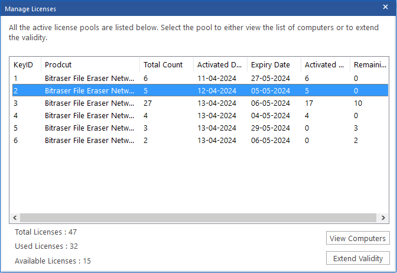Image resolution: width=397 pixels, height=273 pixels.
Task: Click expiry date 04-05-2024
Action: (x=271, y=115)
